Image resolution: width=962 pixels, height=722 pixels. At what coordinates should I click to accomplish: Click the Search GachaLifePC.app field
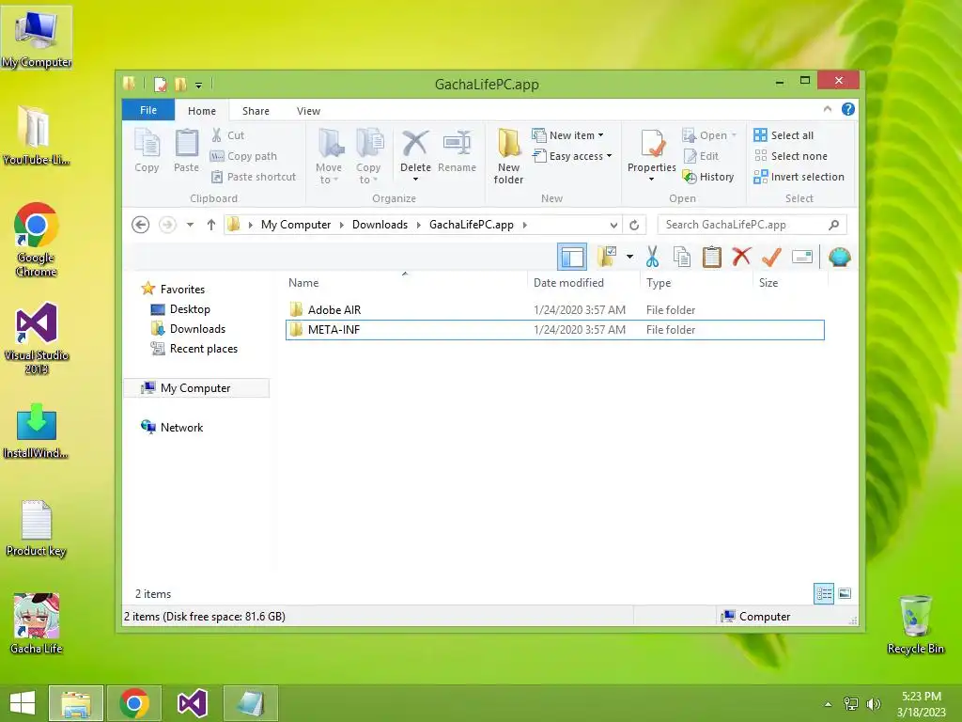752,225
